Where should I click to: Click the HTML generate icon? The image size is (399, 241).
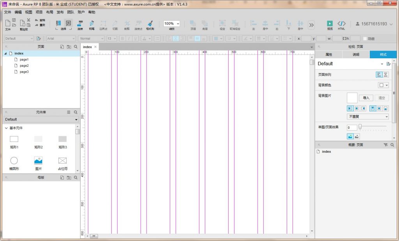pos(341,24)
